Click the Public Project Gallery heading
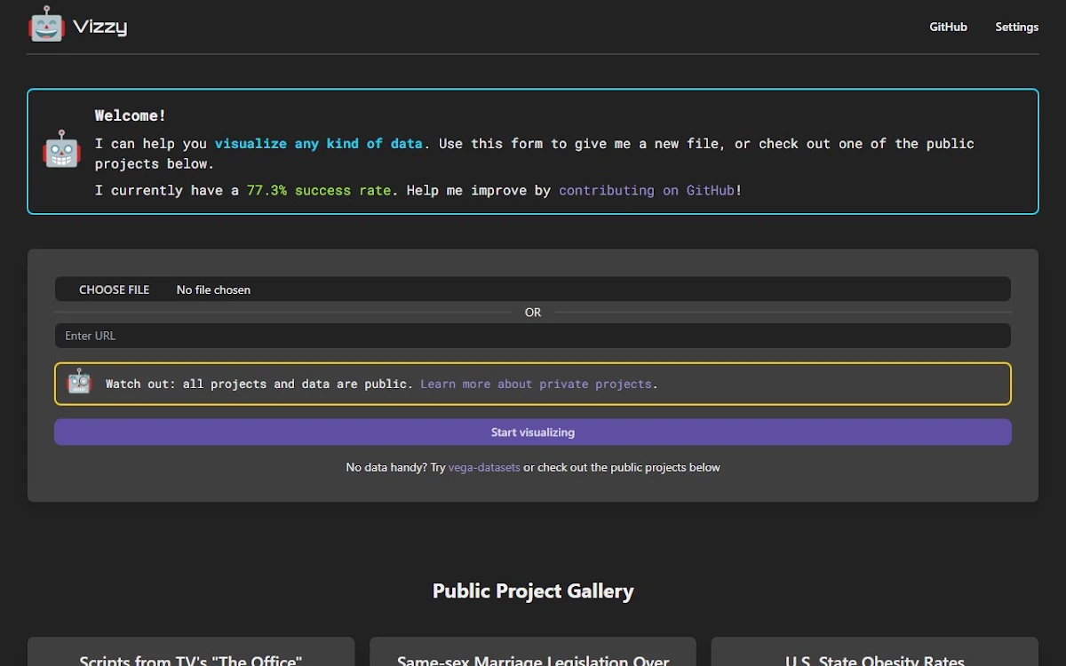1066x666 pixels. pyautogui.click(x=533, y=591)
